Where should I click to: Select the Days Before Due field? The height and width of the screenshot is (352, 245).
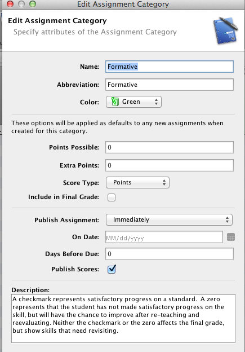170,254
